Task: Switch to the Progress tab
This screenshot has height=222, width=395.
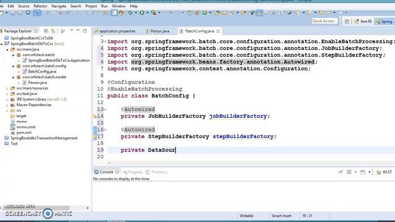Action: (133, 172)
